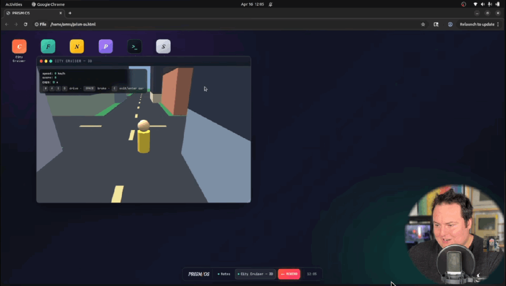This screenshot has width=506, height=286.
Task: Close the City Cruiser window via red dot
Action: pyautogui.click(x=41, y=61)
